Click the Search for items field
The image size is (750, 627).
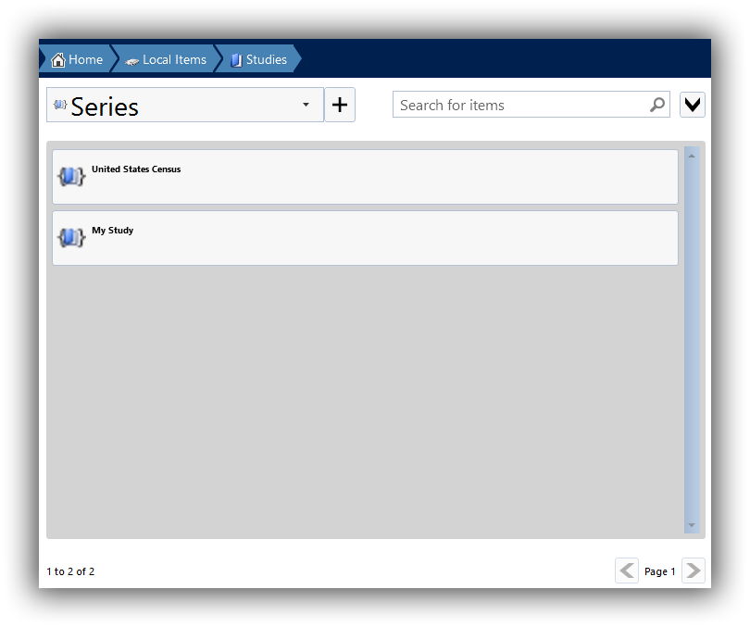531,105
